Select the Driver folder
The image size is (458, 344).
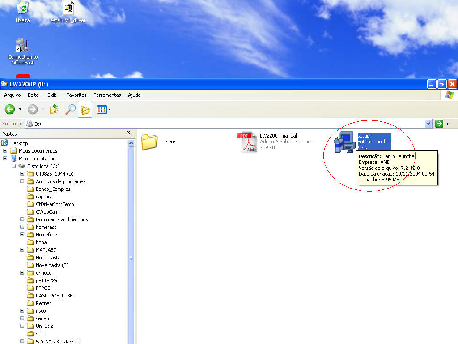click(159, 142)
